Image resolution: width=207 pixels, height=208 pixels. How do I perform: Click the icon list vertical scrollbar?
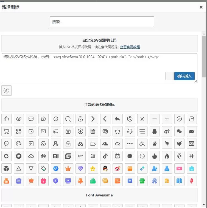click(204, 57)
